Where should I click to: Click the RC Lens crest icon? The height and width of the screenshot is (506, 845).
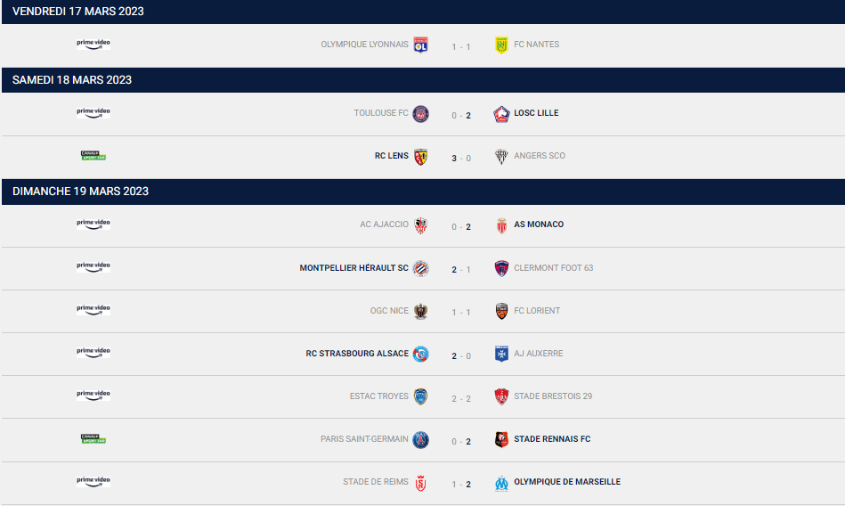pyautogui.click(x=420, y=157)
